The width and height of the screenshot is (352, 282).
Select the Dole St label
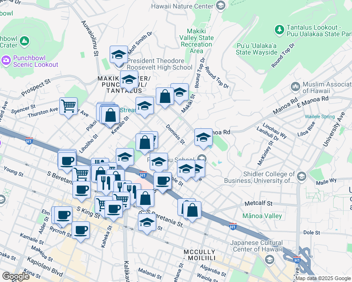pyautogui.click(x=312, y=233)
